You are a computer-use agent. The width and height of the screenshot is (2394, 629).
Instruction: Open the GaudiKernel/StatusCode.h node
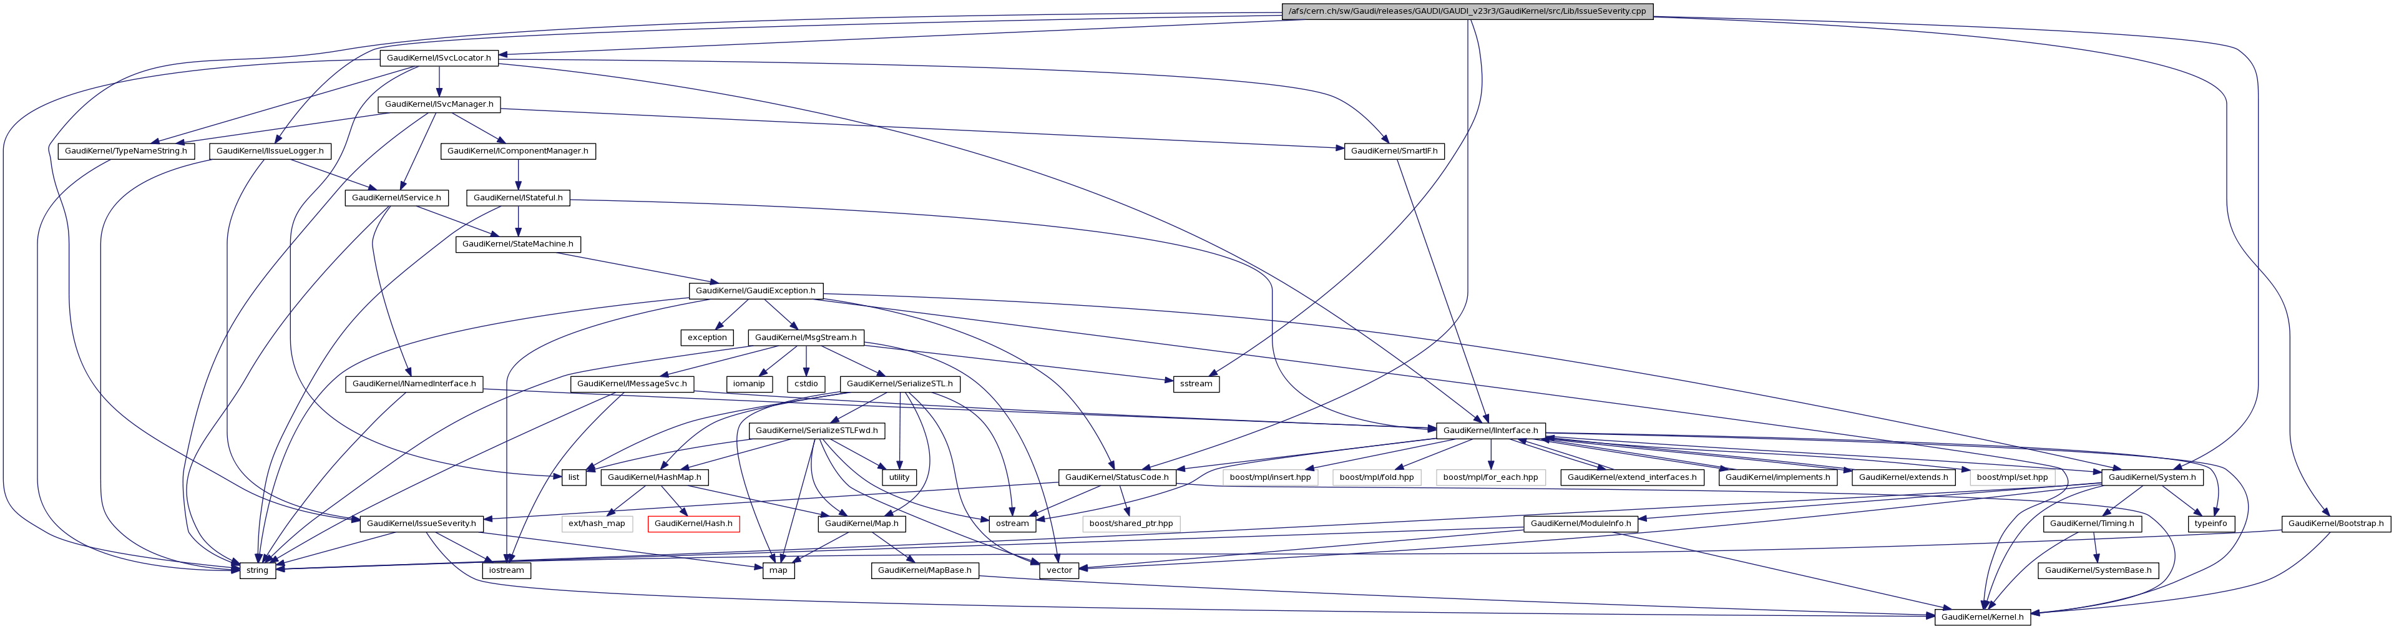tap(1116, 477)
